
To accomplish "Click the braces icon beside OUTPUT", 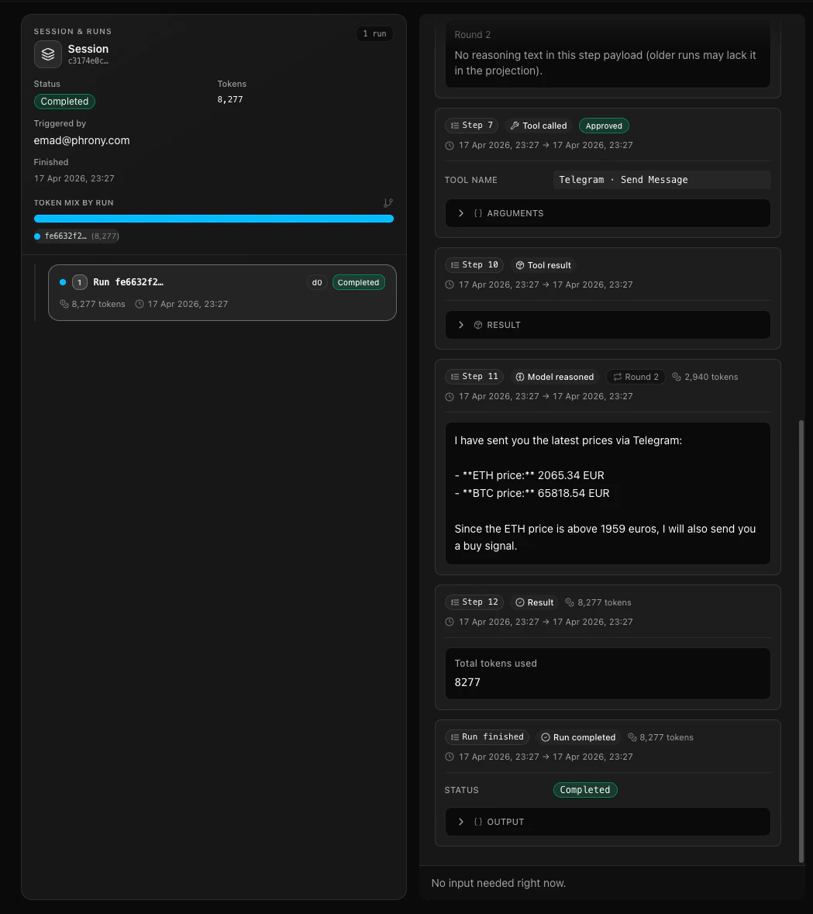I will click(478, 822).
